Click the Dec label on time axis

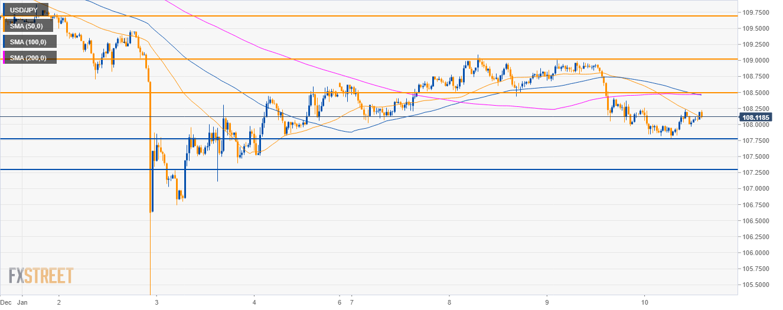point(5,301)
